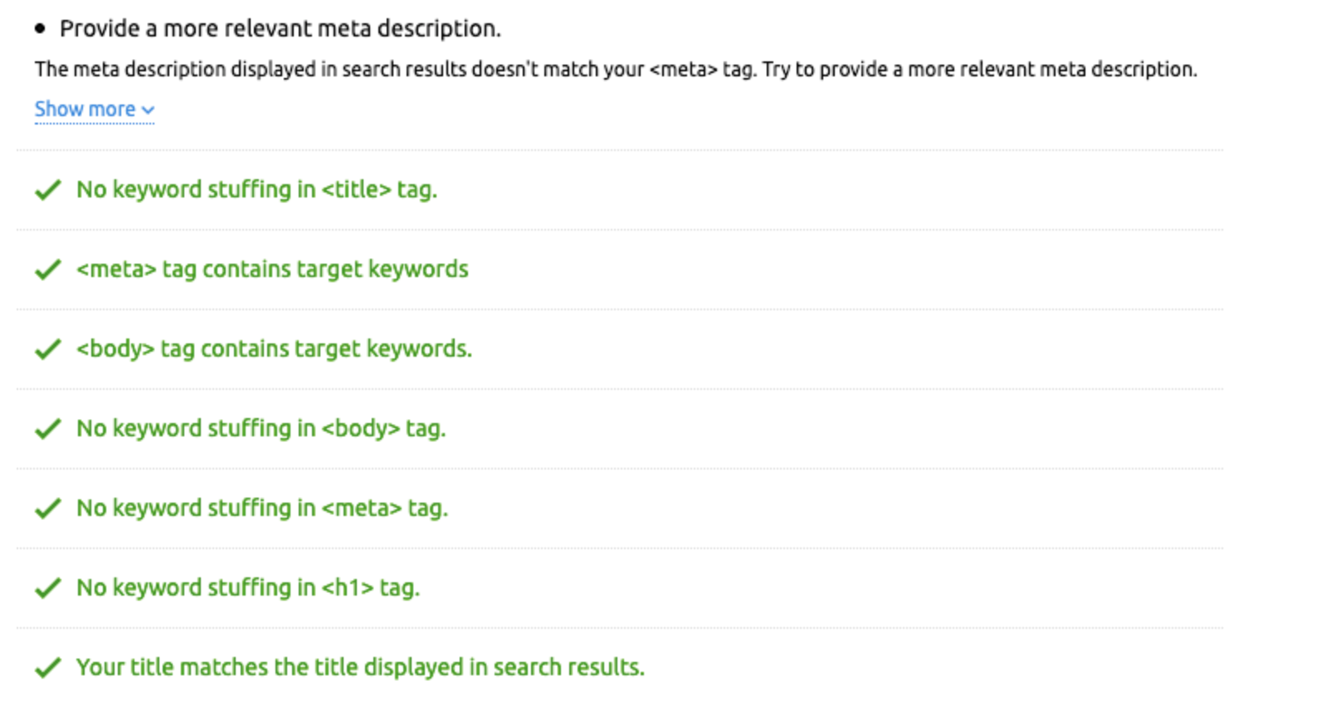This screenshot has width=1336, height=720.
Task: Click the 'No keyword stuffing in <h1> tag' text
Action: tap(248, 588)
